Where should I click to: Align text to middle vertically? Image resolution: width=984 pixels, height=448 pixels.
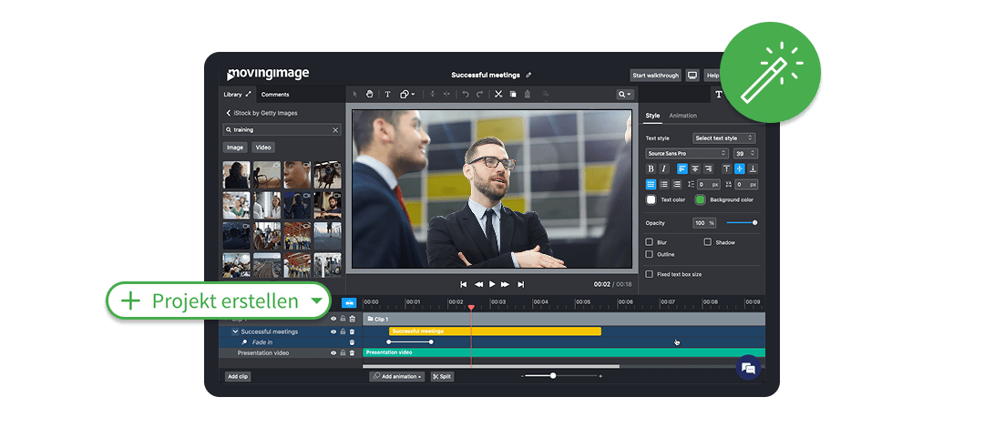point(739,168)
